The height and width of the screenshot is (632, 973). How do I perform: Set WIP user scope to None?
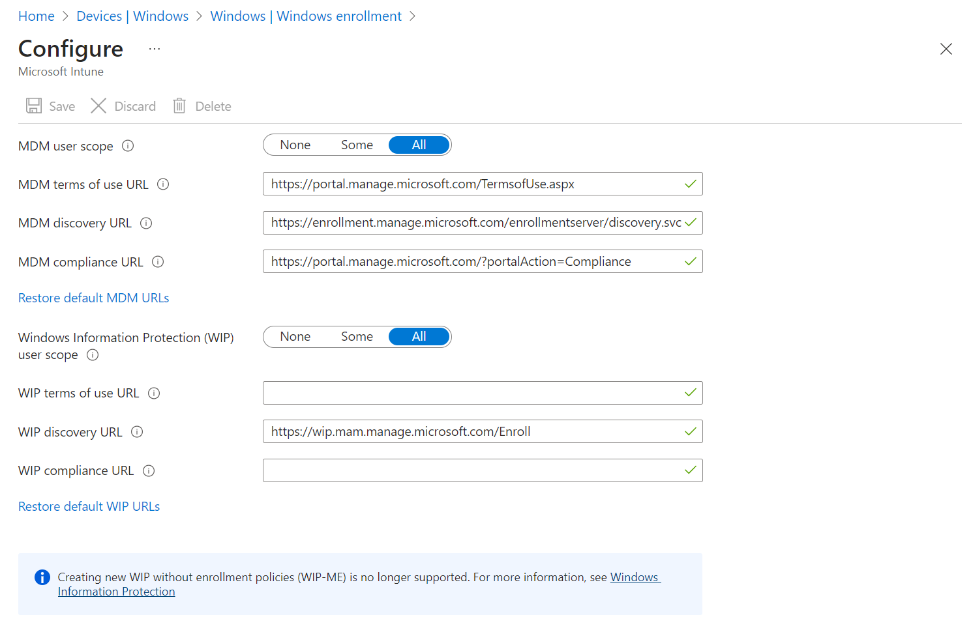coord(295,337)
